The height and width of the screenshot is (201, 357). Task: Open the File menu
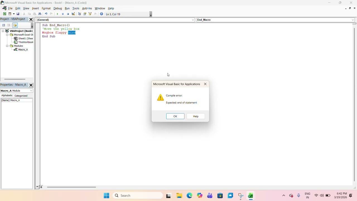click(10, 8)
